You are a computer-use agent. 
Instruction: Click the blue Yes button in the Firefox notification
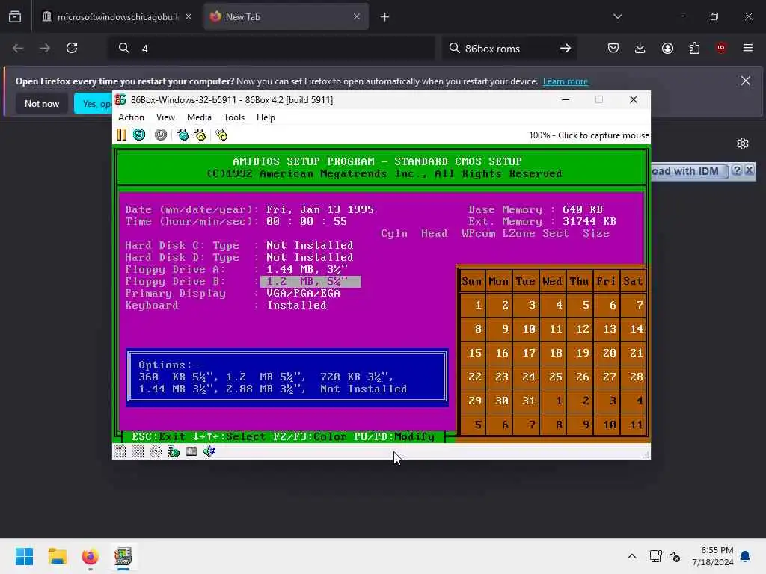94,103
